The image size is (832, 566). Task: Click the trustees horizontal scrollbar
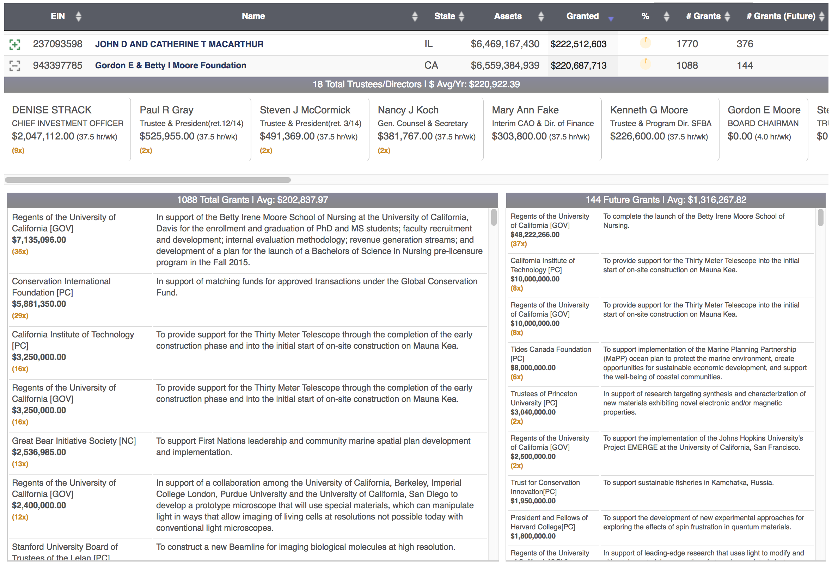click(147, 180)
